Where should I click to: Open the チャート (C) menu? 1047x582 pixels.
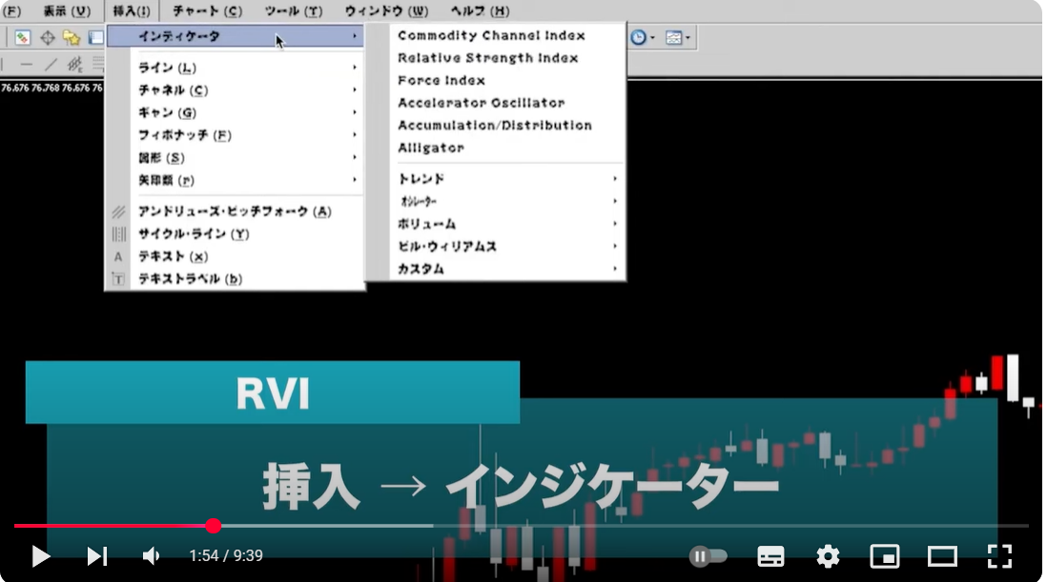click(208, 11)
